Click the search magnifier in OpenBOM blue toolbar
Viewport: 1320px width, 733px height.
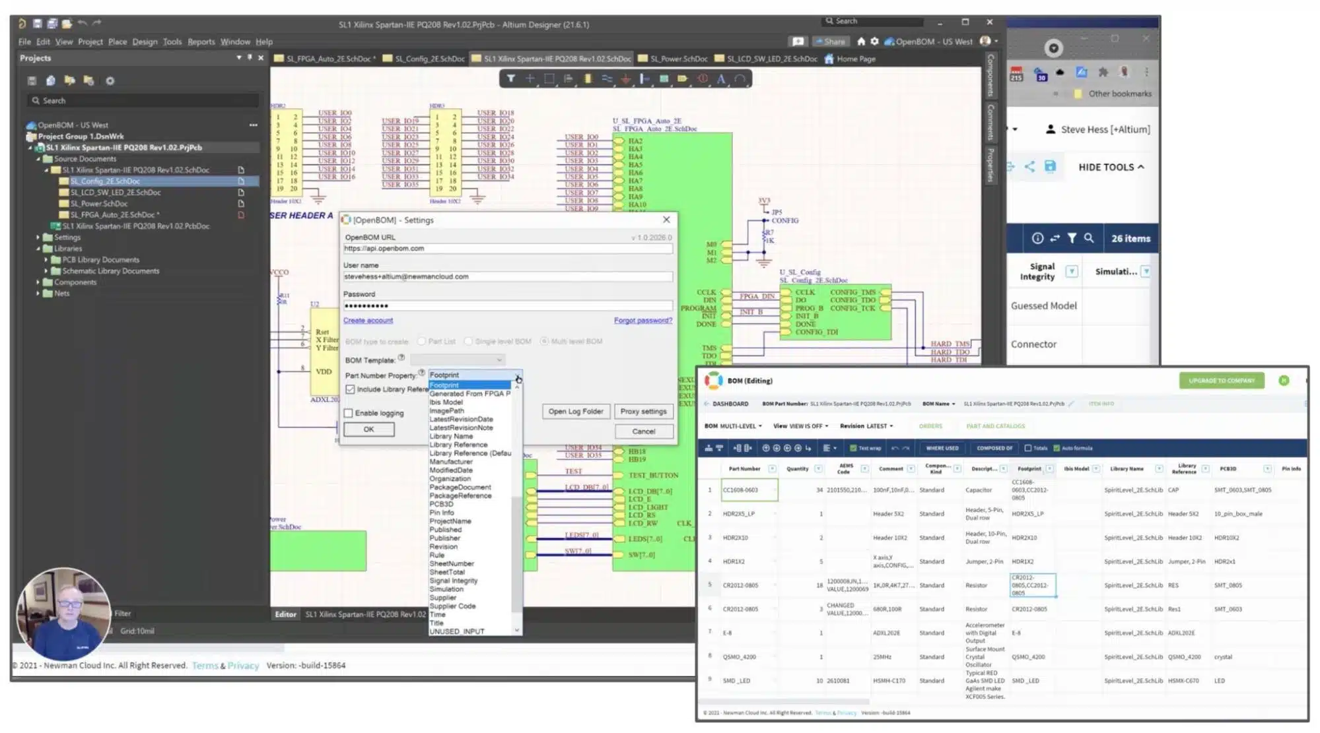[x=1089, y=238]
